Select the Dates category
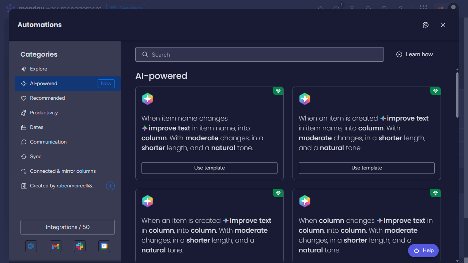 point(37,127)
